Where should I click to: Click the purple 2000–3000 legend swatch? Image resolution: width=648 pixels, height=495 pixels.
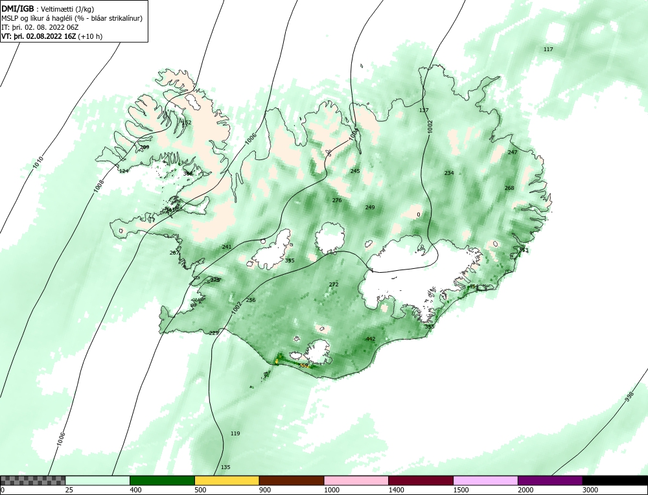[x=550, y=480]
